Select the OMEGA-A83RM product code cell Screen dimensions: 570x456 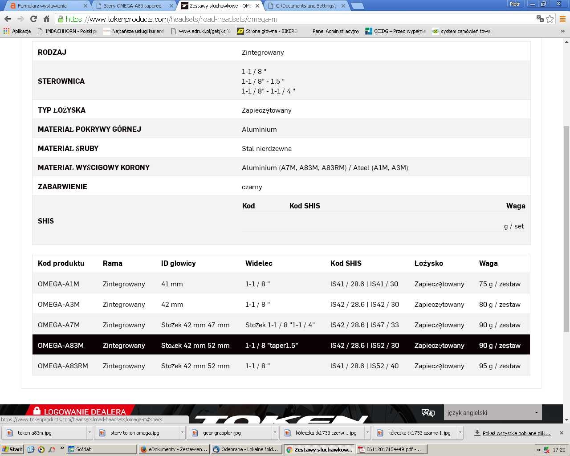(x=63, y=366)
